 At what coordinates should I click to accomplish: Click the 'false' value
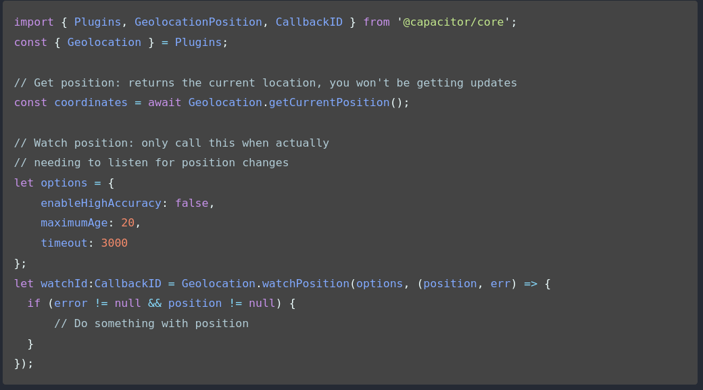191,203
